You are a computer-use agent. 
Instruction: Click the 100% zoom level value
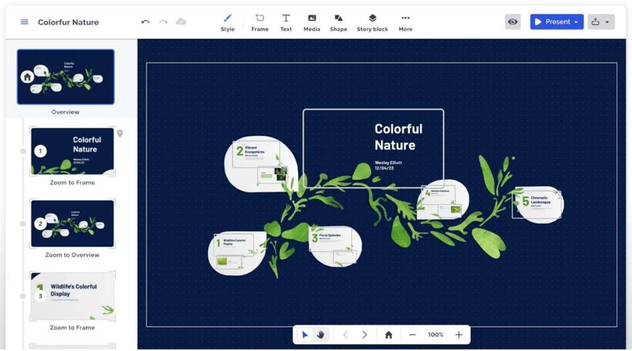point(436,335)
